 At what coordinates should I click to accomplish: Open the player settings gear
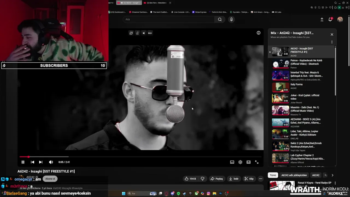coord(240,162)
